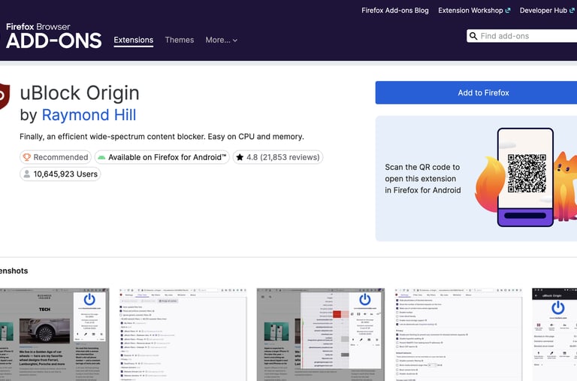The width and height of the screenshot is (577, 381).
Task: Open the Firefox Browser ADD-ONS home logo
Action: click(53, 36)
